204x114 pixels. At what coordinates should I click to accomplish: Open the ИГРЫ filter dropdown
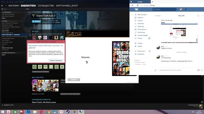[27, 9]
